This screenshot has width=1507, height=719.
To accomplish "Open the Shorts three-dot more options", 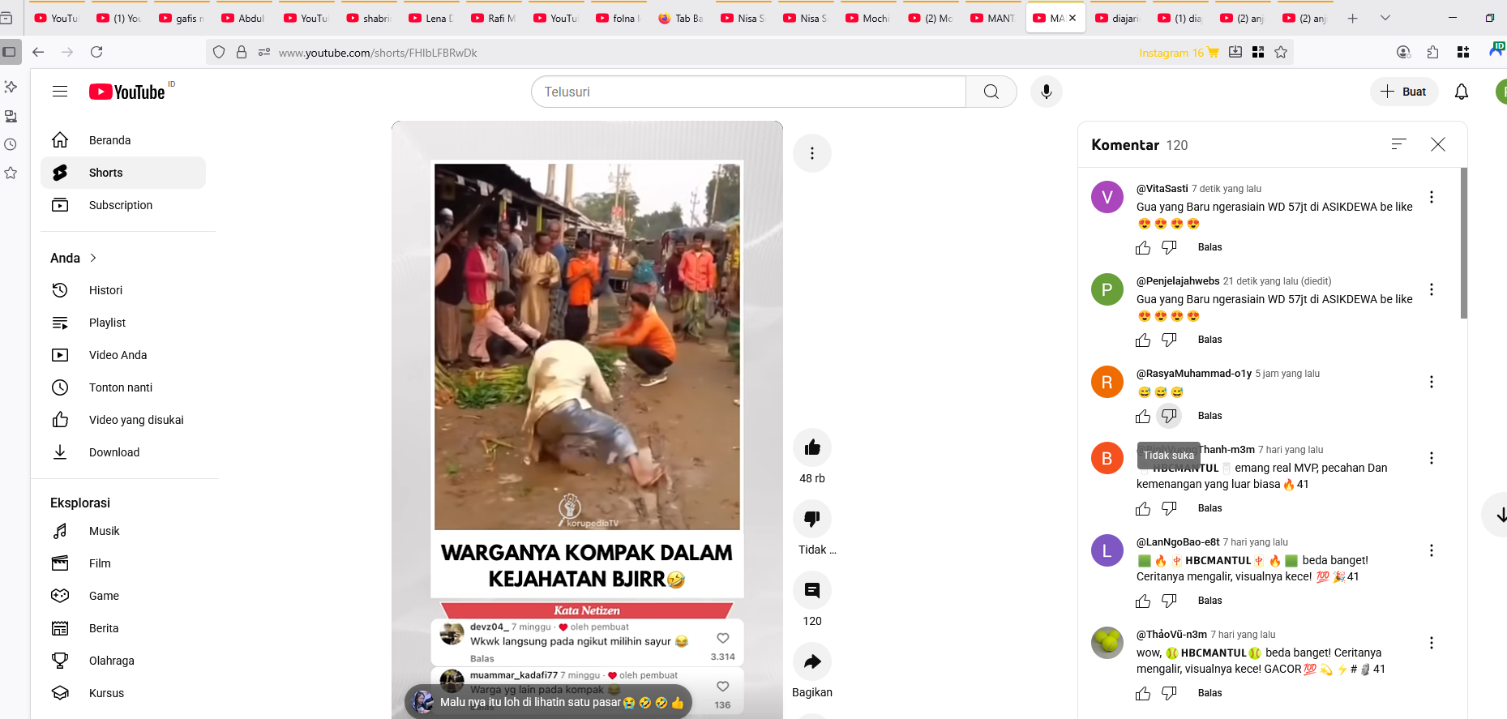I will (x=812, y=153).
